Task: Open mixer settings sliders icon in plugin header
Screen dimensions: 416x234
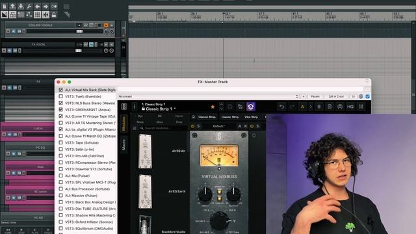Action: (361, 107)
